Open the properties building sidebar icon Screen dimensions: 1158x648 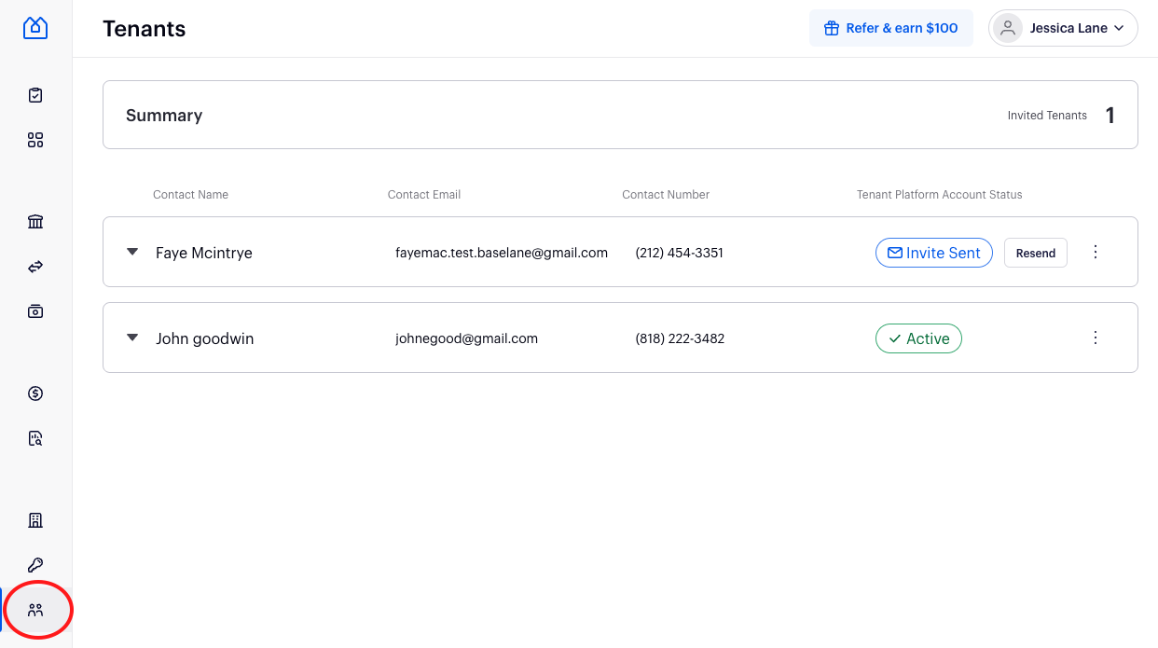coord(35,520)
